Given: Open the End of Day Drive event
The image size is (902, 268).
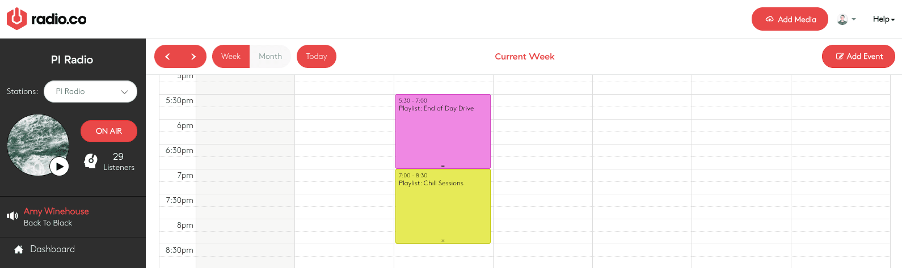Looking at the screenshot, I should pyautogui.click(x=442, y=131).
